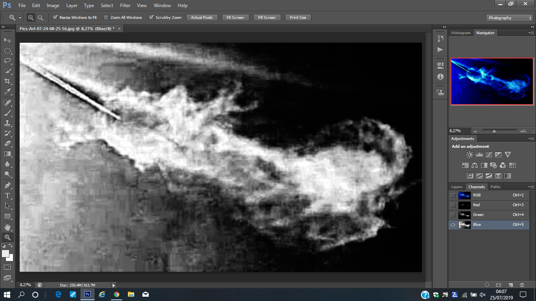Add a Brightness/Contrast adjustment

[470, 155]
